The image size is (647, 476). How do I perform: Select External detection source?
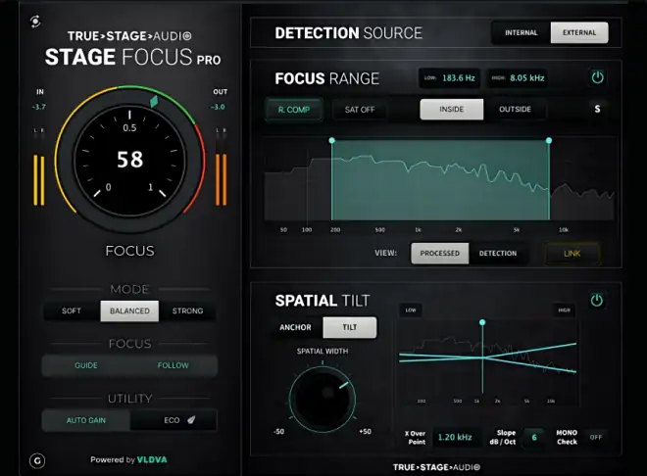[x=579, y=32]
